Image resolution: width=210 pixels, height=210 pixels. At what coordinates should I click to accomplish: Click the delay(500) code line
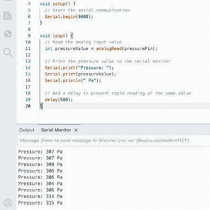pyautogui.click(x=59, y=100)
